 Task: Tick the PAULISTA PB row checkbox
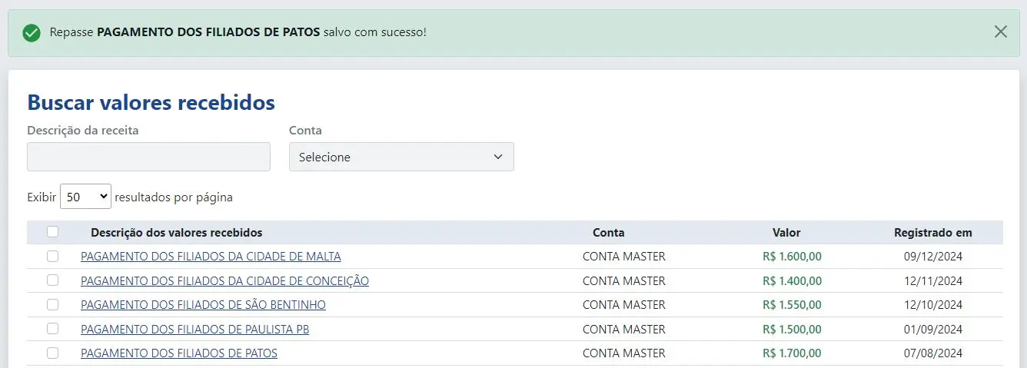[x=52, y=329]
